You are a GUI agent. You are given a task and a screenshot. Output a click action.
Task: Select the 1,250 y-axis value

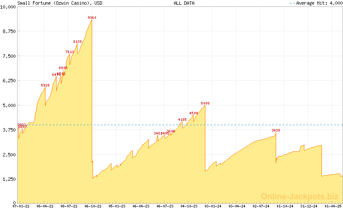(x=9, y=179)
